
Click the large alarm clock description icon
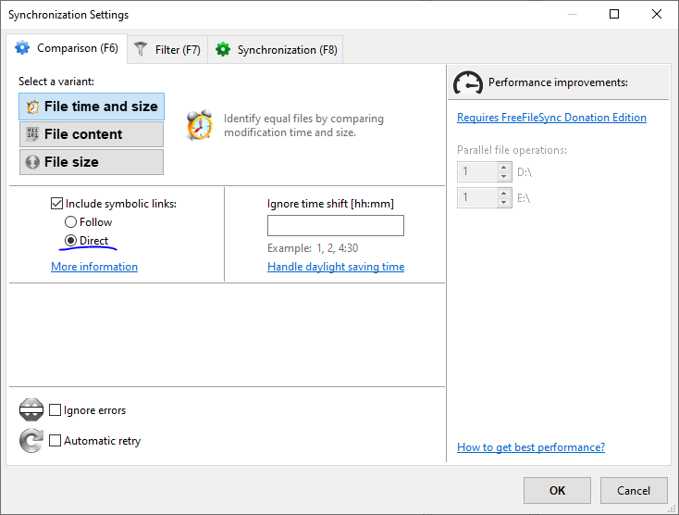(x=200, y=125)
